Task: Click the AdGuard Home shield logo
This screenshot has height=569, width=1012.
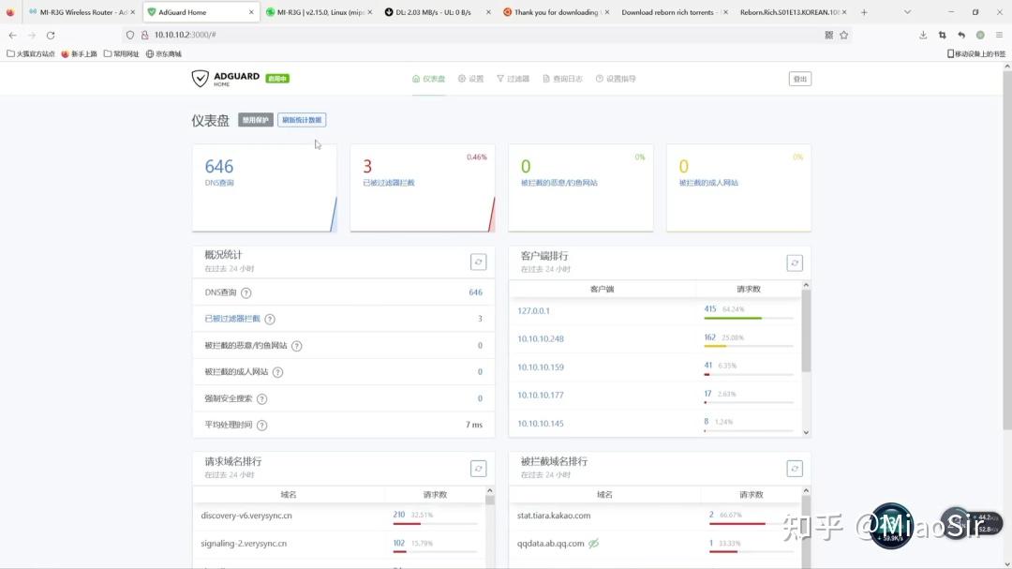Action: (201, 78)
